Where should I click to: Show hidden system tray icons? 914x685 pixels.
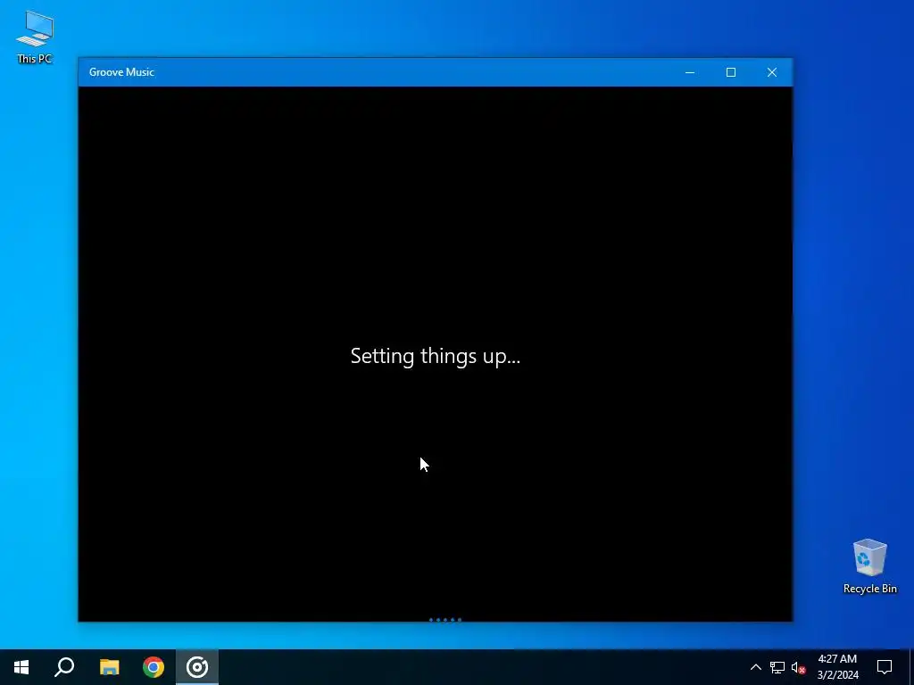pos(755,667)
